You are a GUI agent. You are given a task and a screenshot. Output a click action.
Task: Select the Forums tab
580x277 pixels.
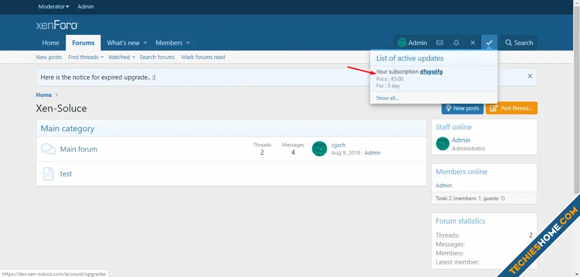(83, 43)
